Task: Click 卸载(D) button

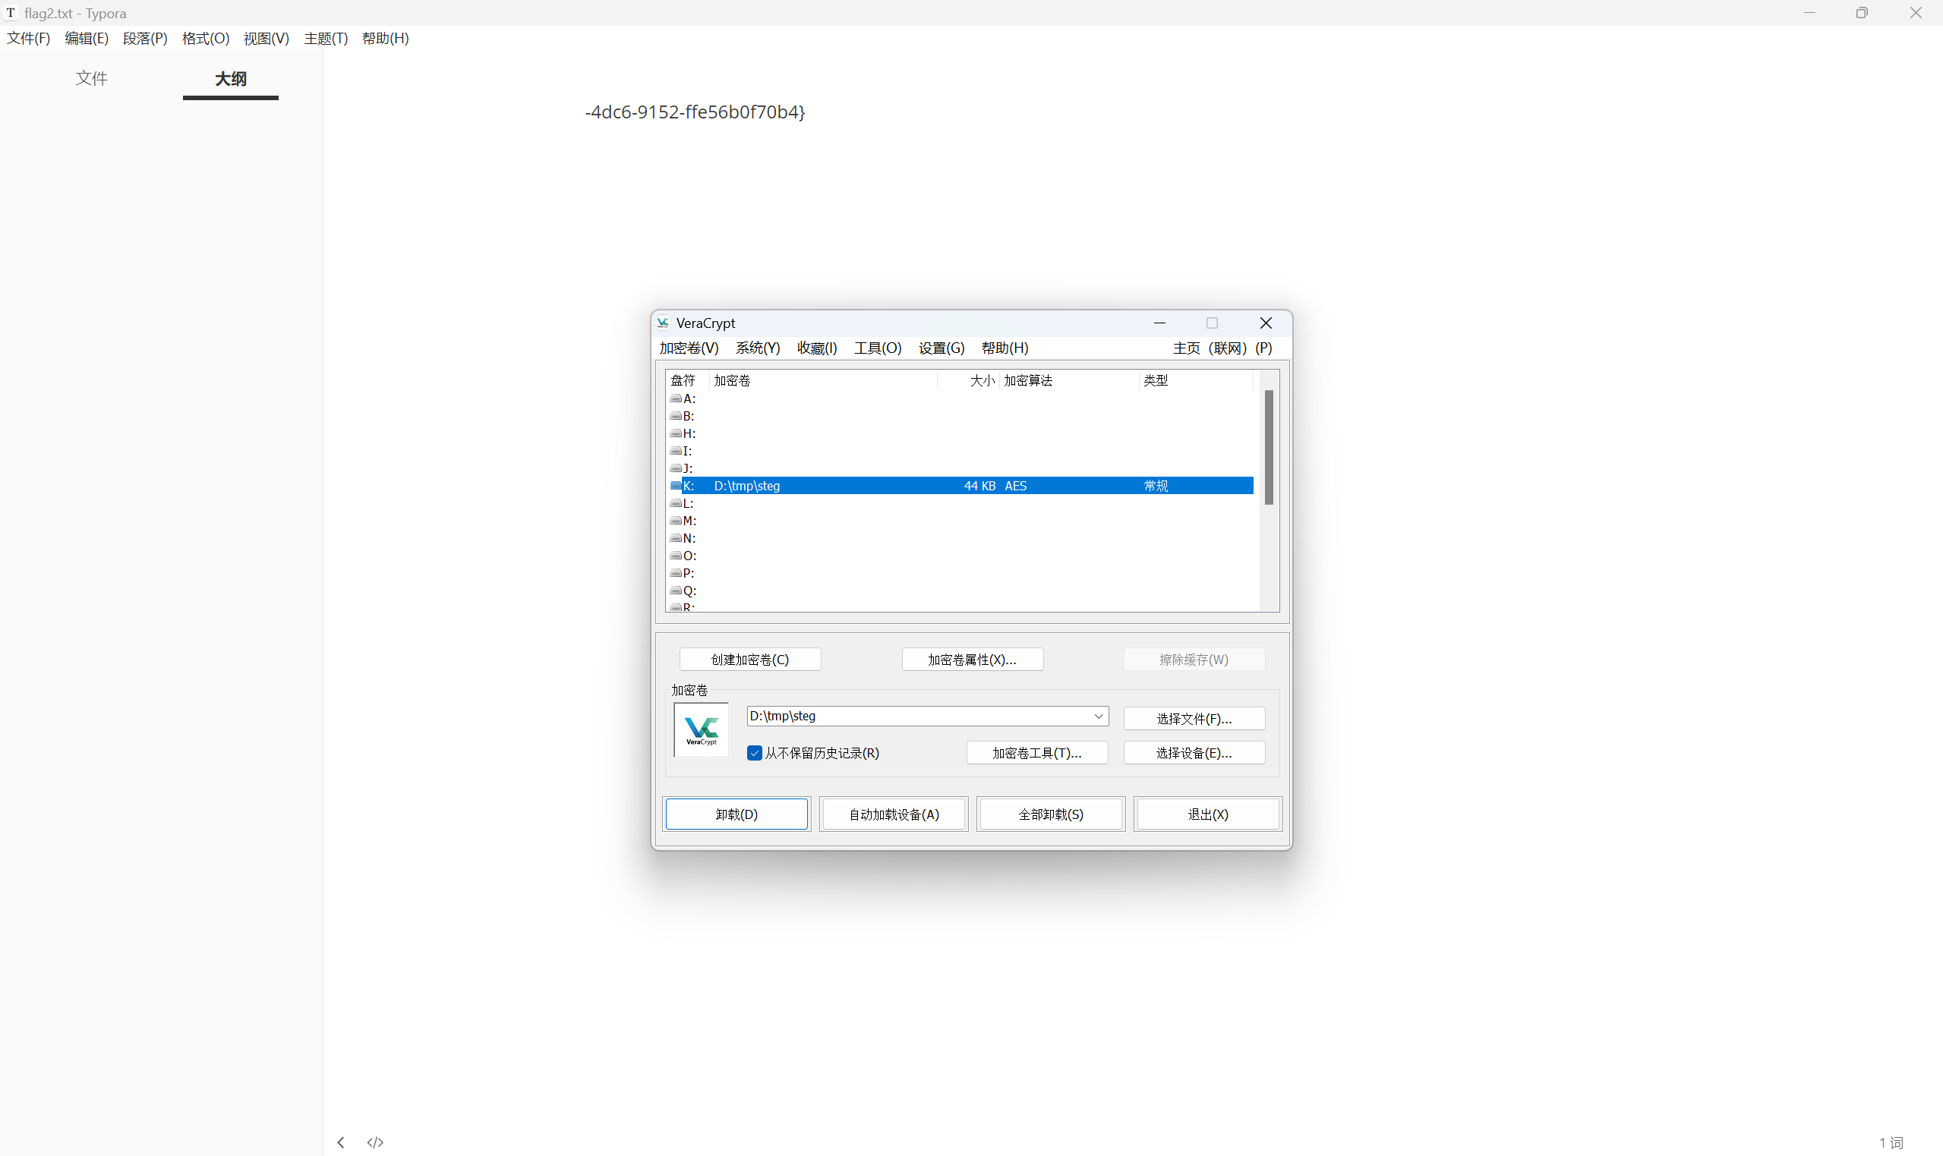Action: (737, 814)
